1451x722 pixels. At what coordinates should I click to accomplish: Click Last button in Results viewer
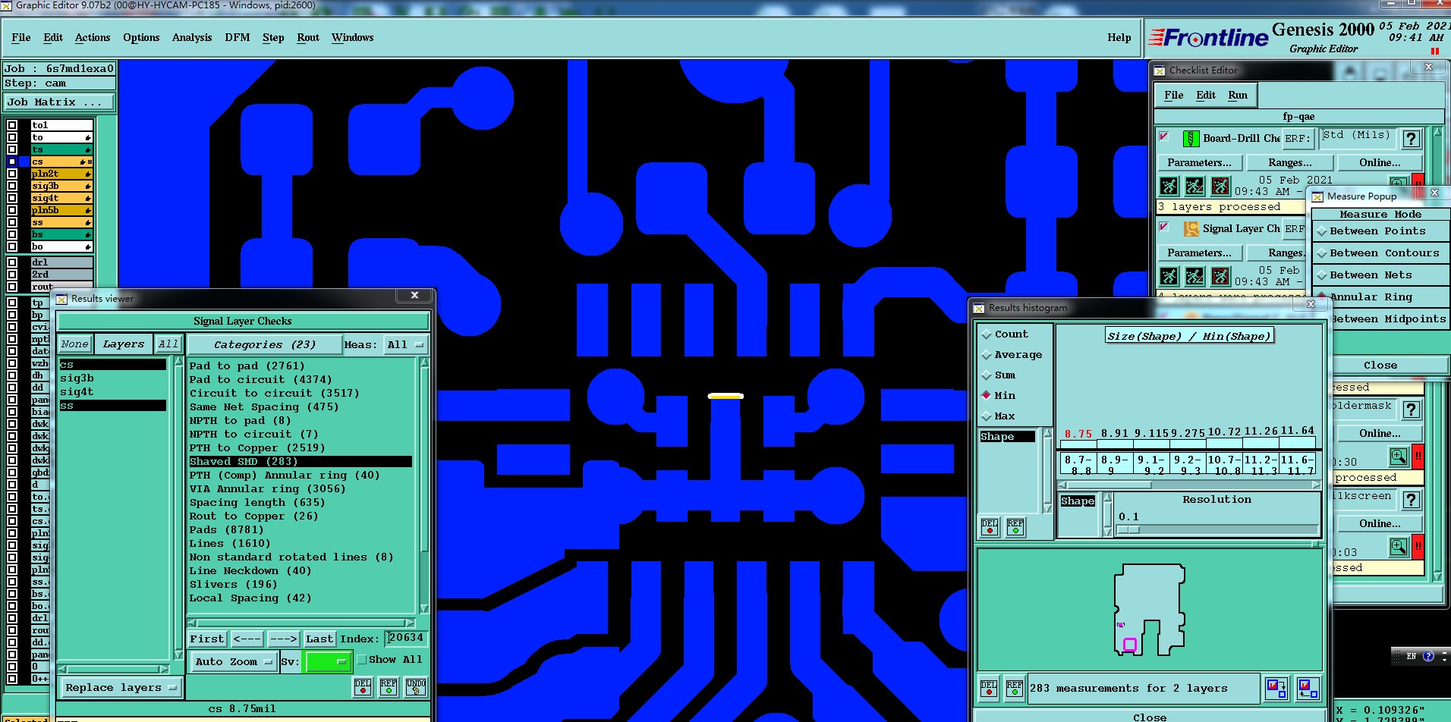point(319,639)
